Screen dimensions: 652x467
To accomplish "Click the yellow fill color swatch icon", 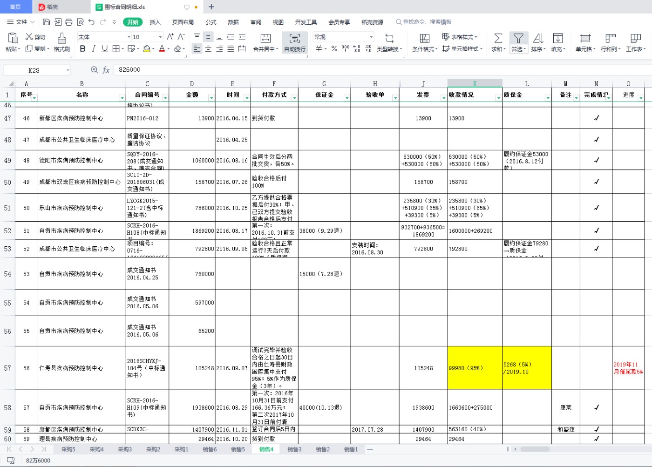I will point(147,48).
